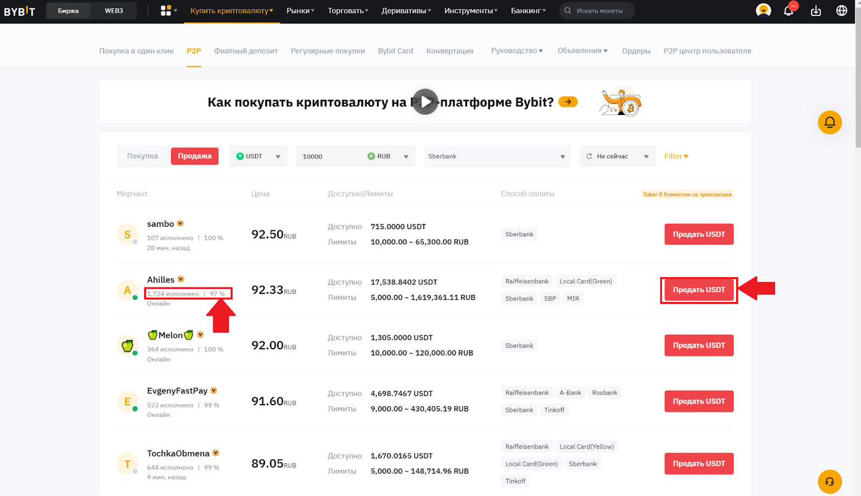Click the 92.33 RUB price
The height and width of the screenshot is (496, 861).
(273, 290)
